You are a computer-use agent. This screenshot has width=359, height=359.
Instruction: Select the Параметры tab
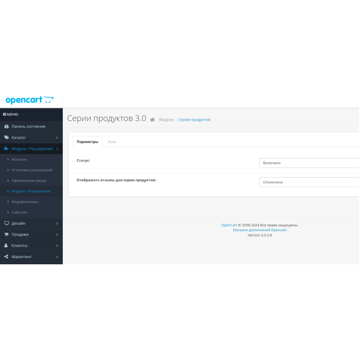pyautogui.click(x=88, y=142)
